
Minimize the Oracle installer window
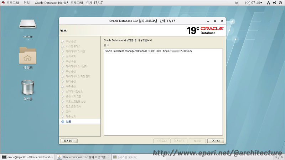(208, 21)
